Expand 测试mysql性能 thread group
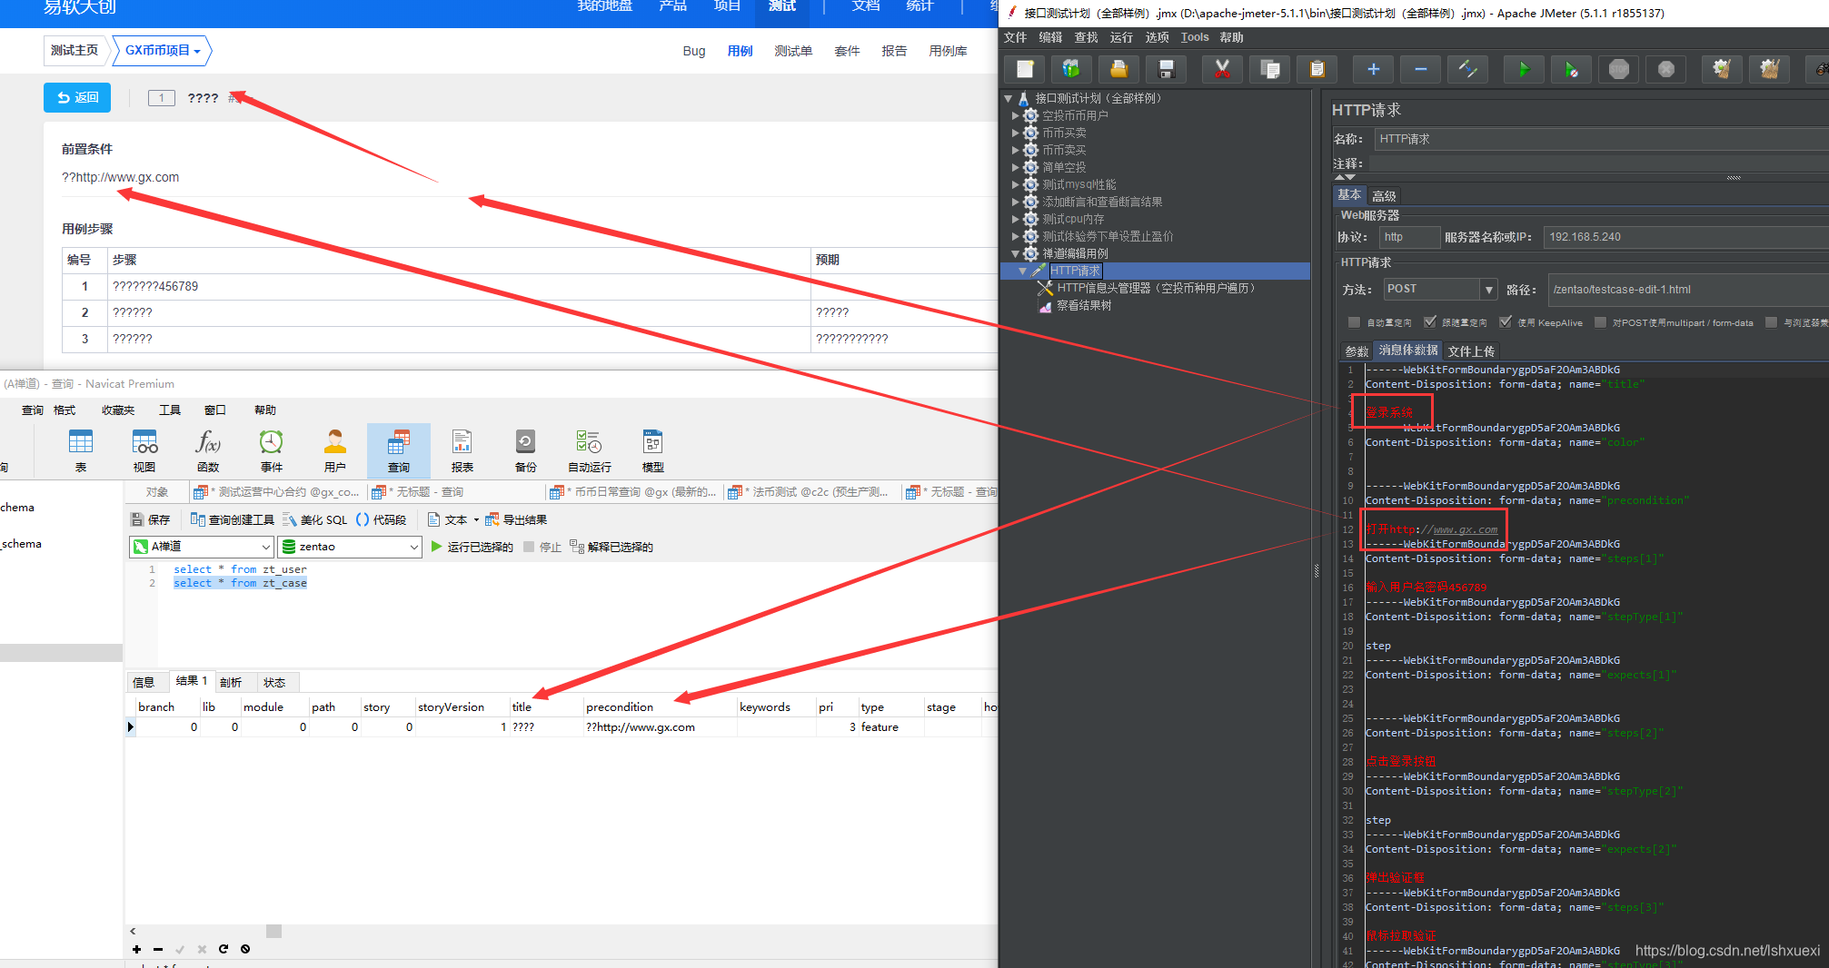This screenshot has width=1829, height=968. pyautogui.click(x=1016, y=184)
